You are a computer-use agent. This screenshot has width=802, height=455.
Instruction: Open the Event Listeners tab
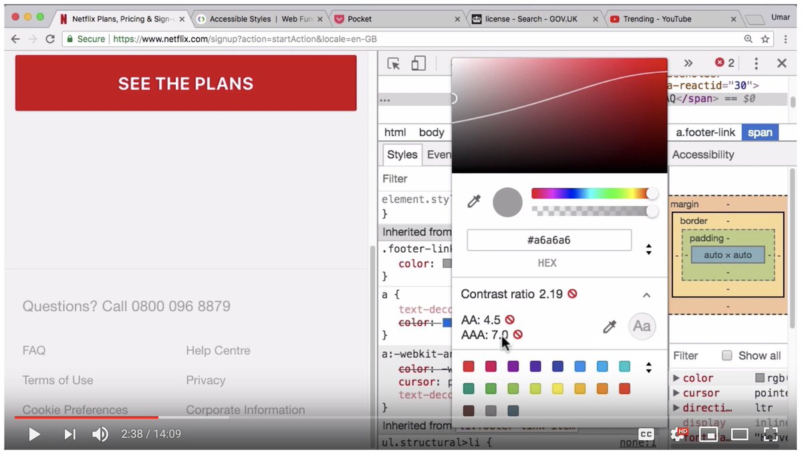tap(438, 154)
